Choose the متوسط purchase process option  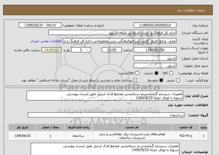[161, 80]
